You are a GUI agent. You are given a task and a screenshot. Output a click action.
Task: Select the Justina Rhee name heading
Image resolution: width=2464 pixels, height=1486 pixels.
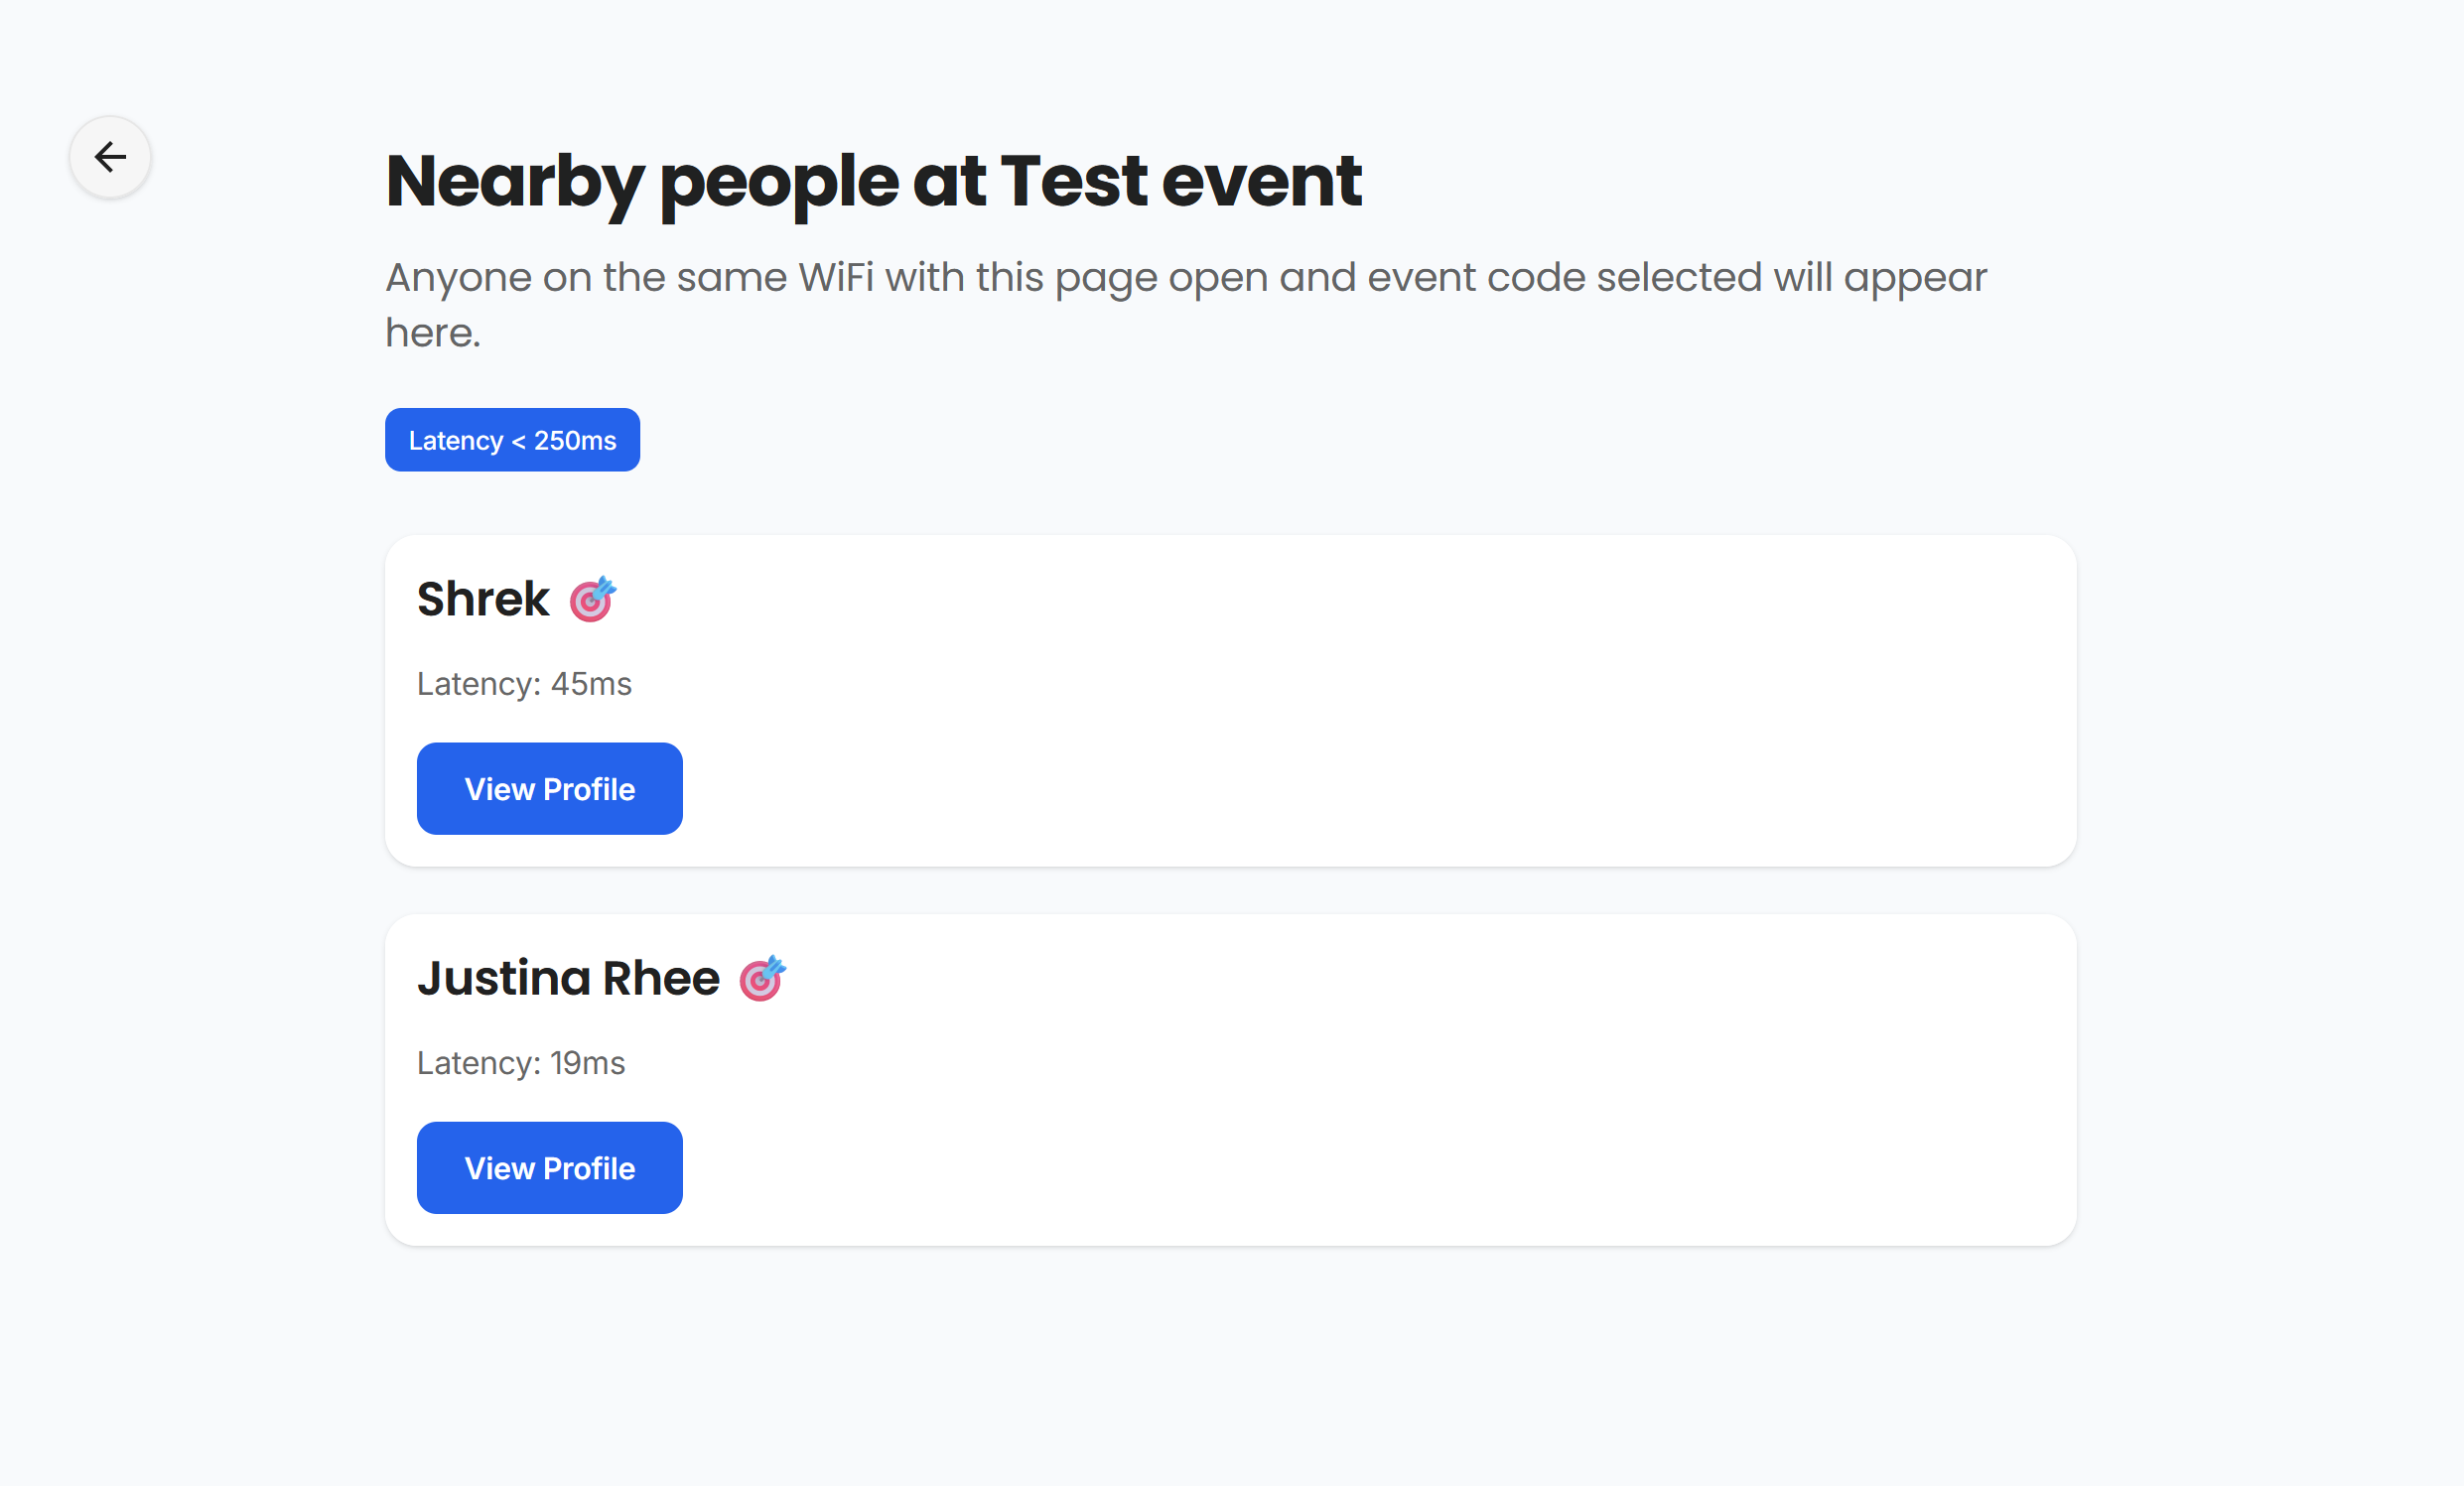[568, 979]
